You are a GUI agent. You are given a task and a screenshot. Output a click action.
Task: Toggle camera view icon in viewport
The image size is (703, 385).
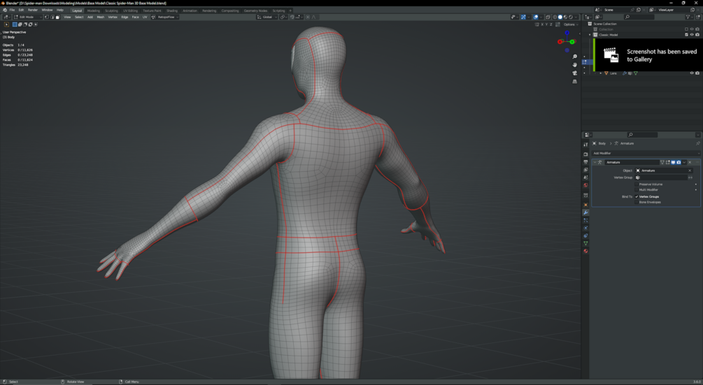point(575,73)
